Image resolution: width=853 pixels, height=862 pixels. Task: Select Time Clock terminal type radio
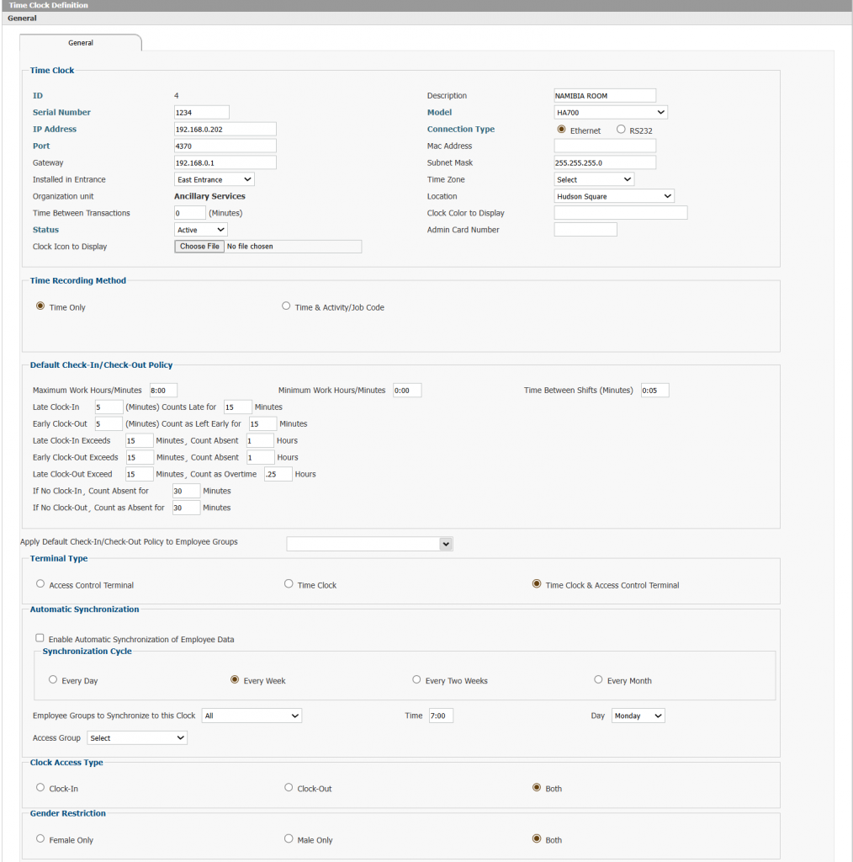289,584
